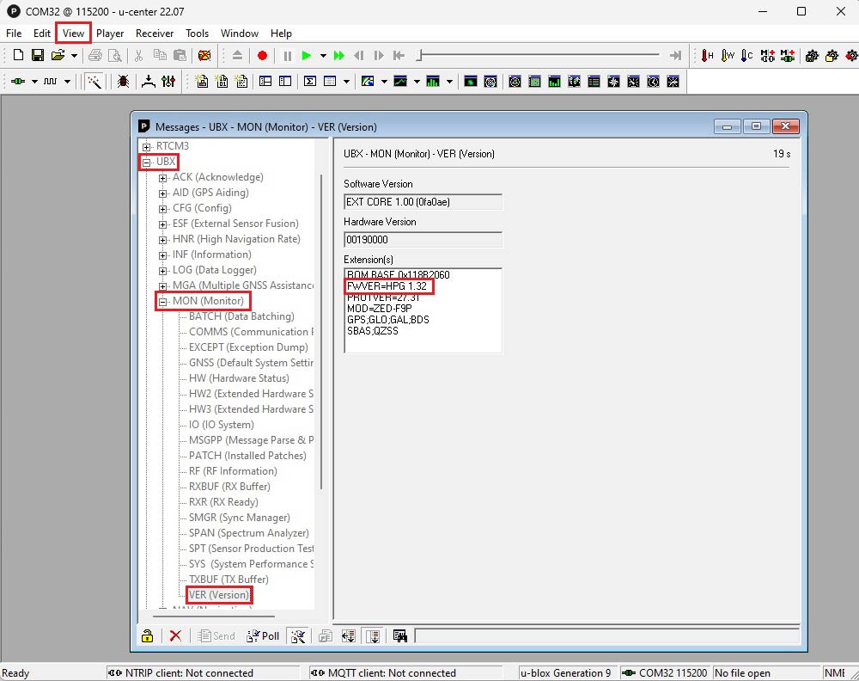Toggle the autopoll icon beside Poll
Viewport: 859px width, 681px height.
coord(298,636)
